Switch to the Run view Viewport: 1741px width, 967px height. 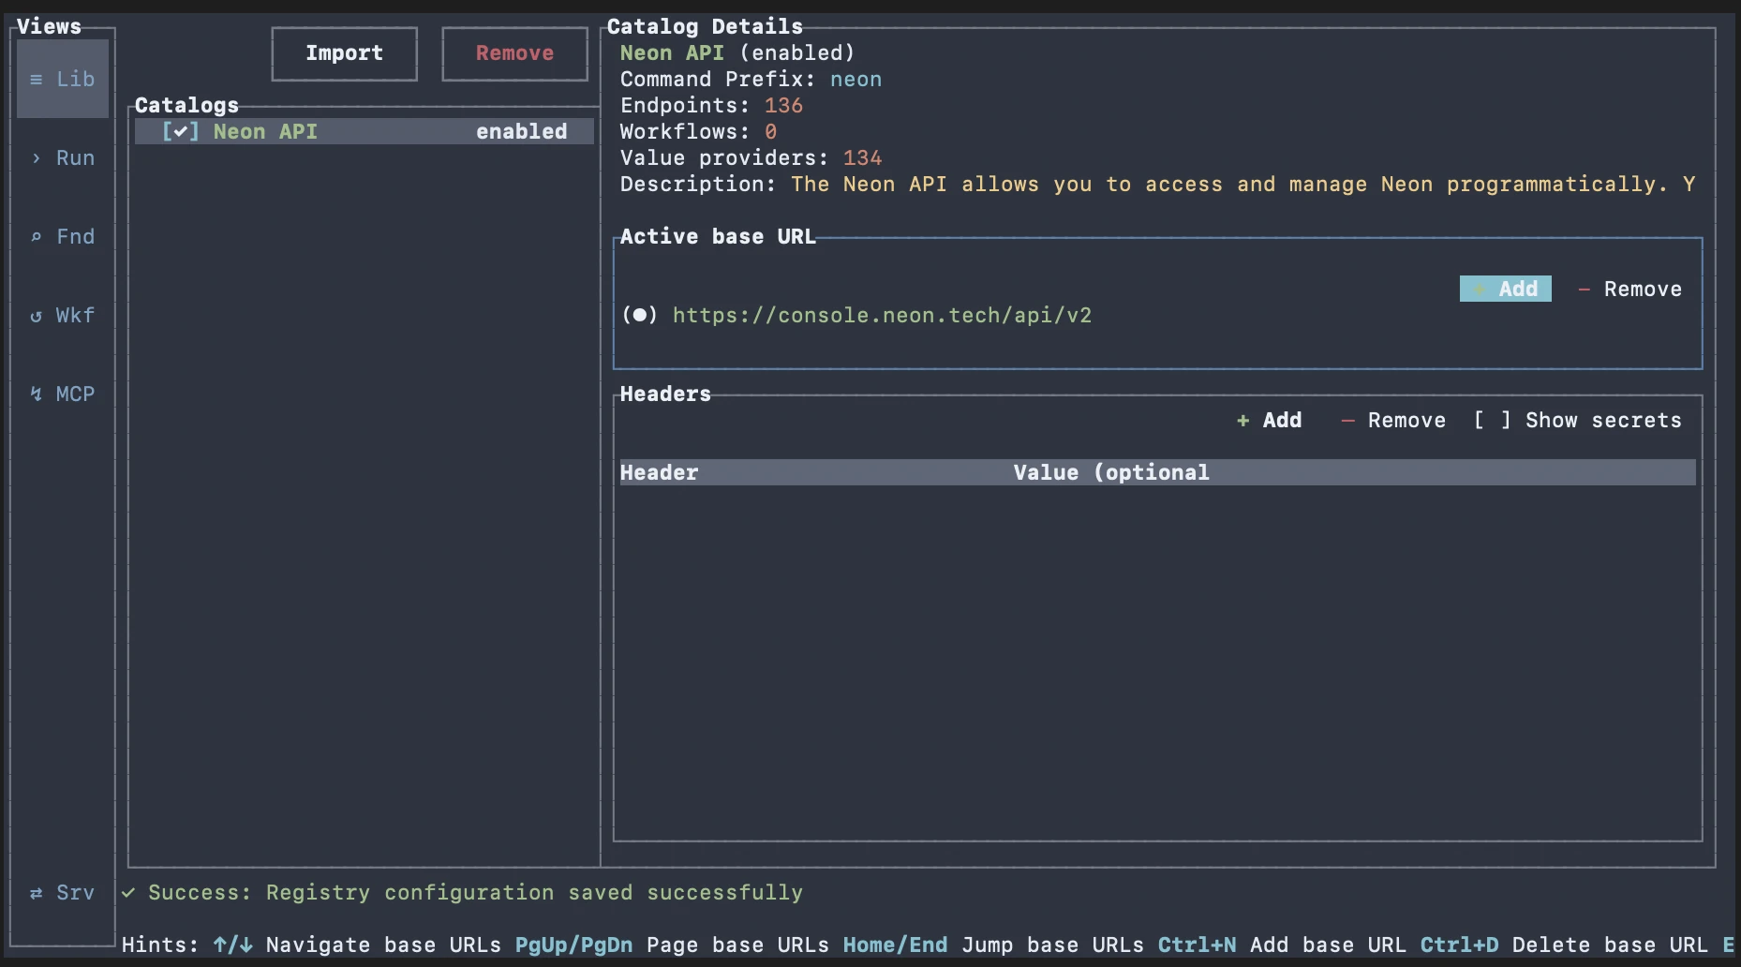click(x=62, y=157)
